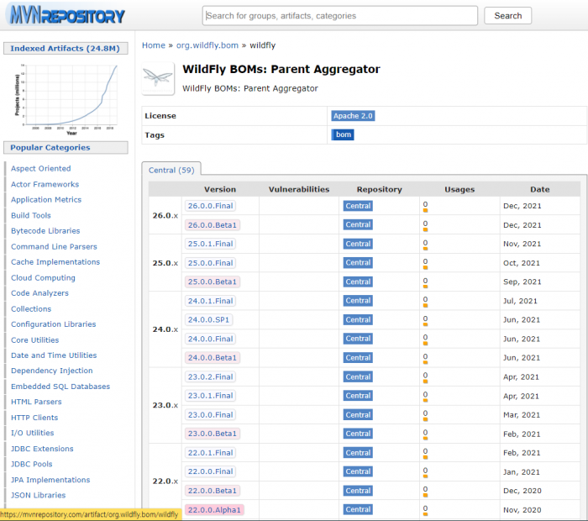588x521 pixels.
Task: Click Central repository badge for 23.0.2.Final
Action: [x=358, y=377]
